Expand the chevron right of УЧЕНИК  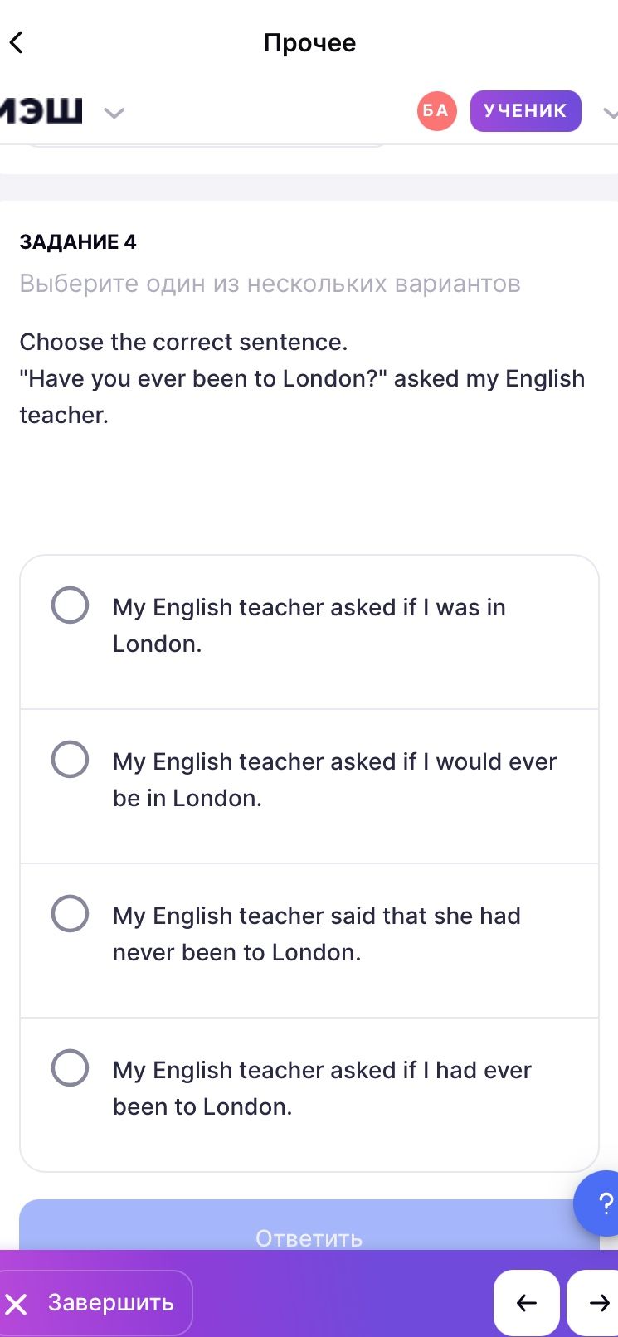point(610,112)
